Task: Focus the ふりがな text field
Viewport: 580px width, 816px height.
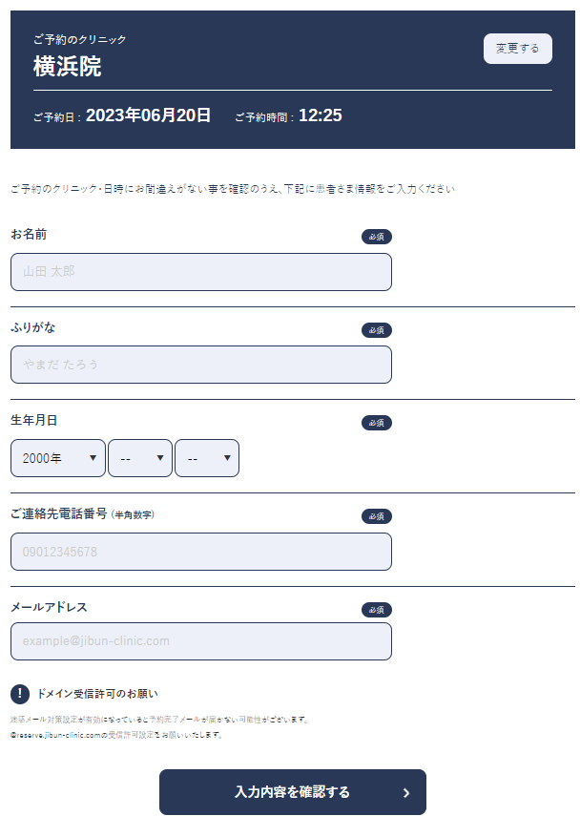Action: 200,365
